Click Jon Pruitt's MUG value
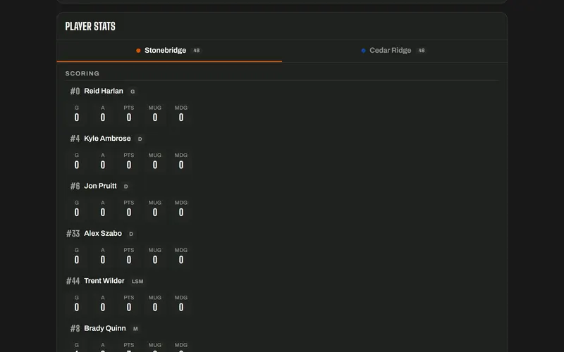Screen dimensions: 564x352 155,213
